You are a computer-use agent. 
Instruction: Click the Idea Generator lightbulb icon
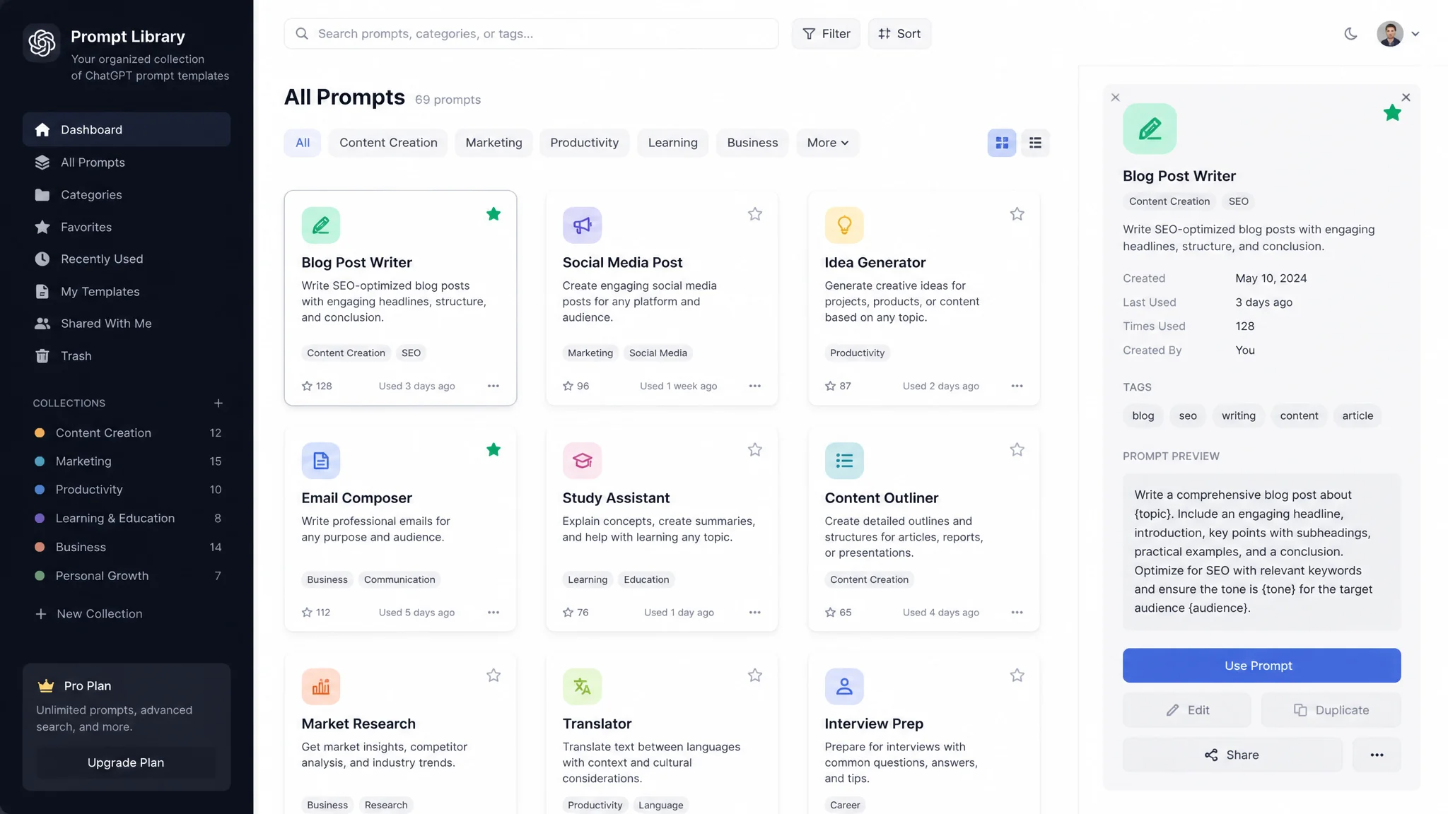[x=844, y=225]
